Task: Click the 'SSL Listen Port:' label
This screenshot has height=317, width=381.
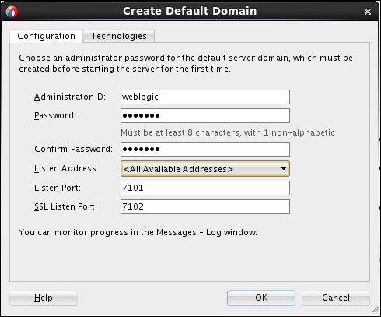Action: point(65,206)
